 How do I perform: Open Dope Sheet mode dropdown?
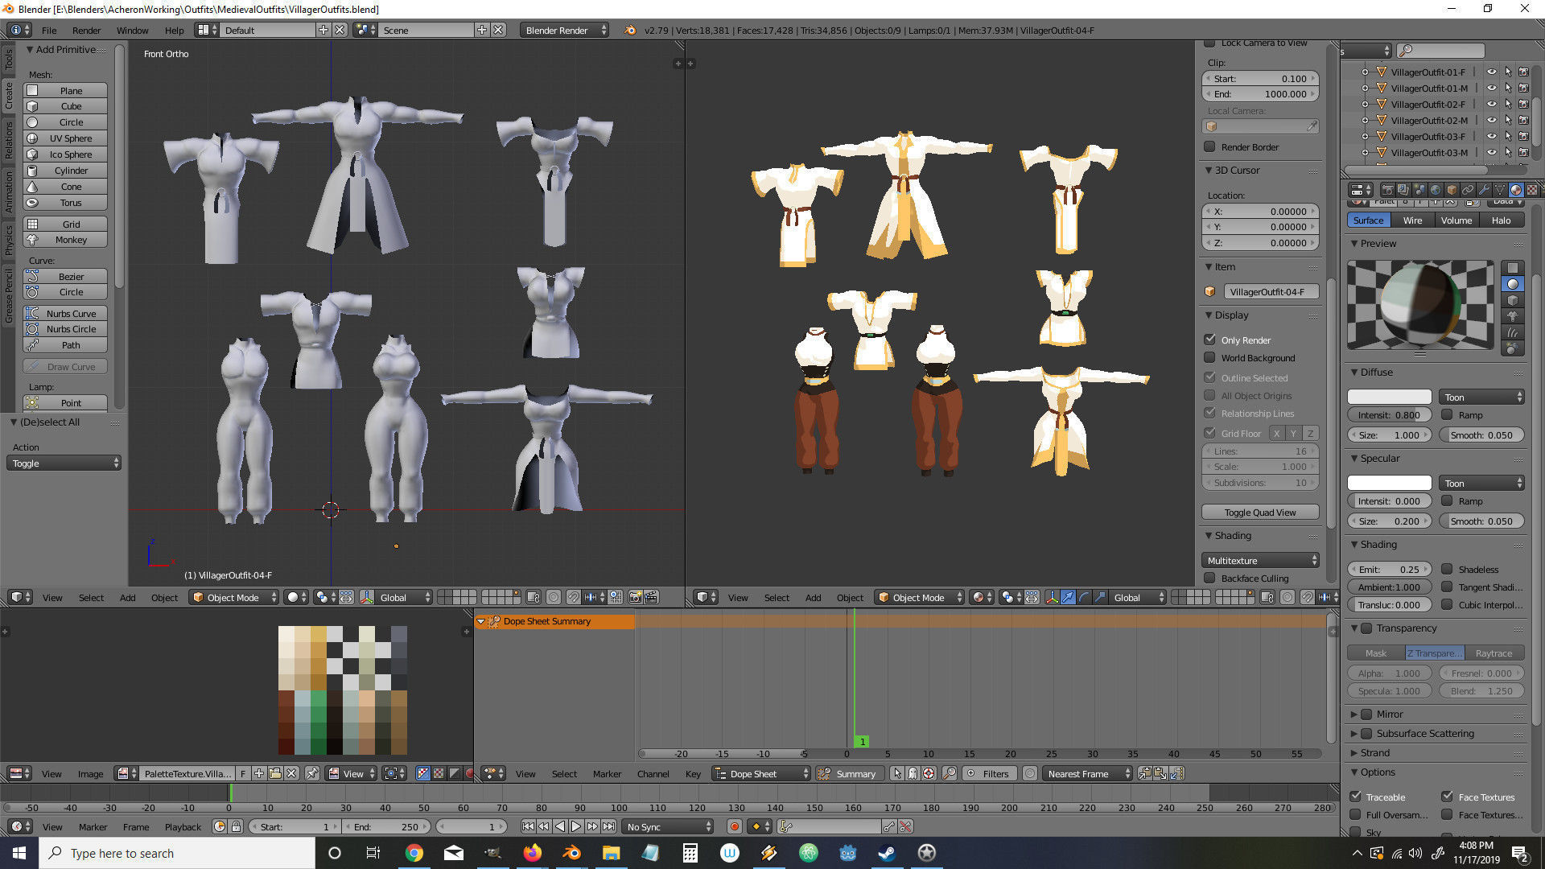point(760,773)
